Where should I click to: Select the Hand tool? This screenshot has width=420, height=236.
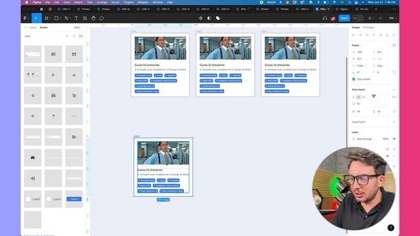pos(93,18)
